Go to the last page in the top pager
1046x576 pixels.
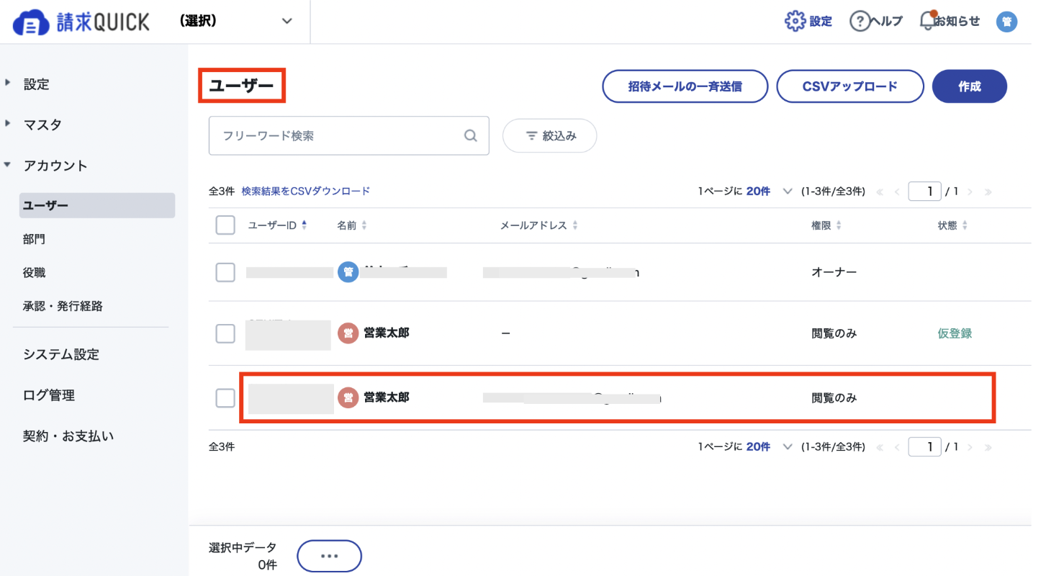(x=988, y=192)
